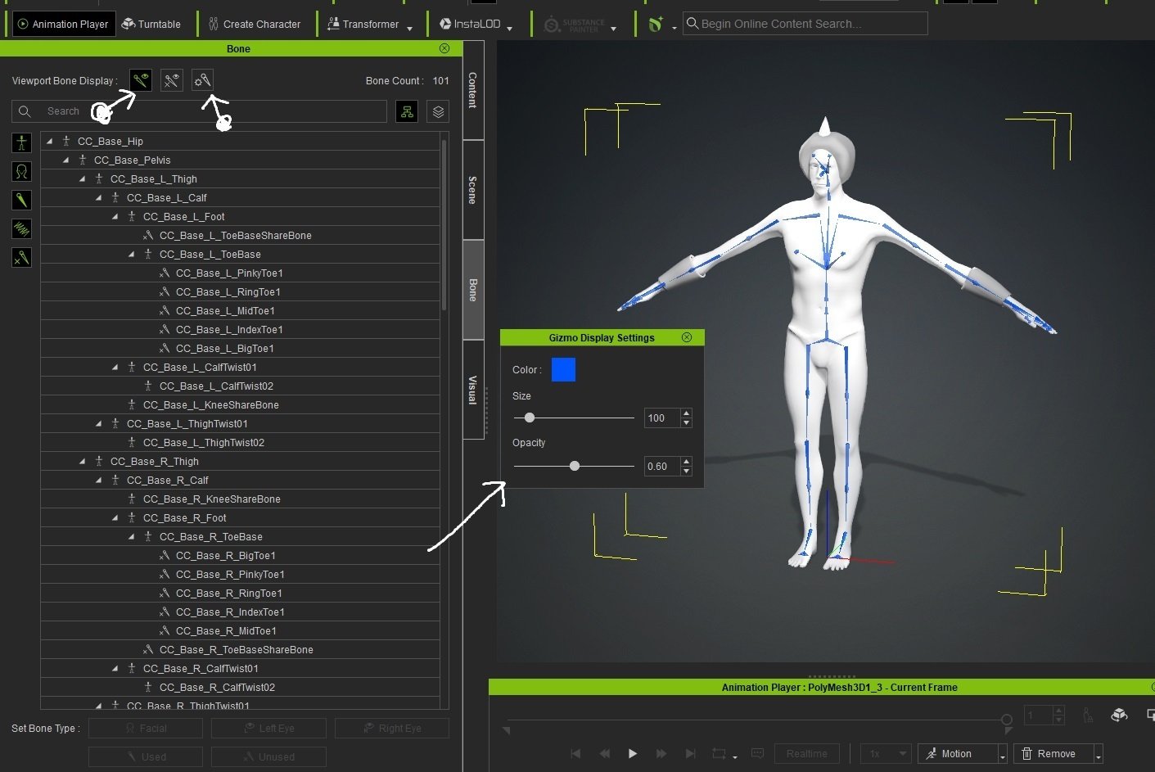This screenshot has width=1155, height=772.
Task: Step to previous frame
Action: click(604, 753)
